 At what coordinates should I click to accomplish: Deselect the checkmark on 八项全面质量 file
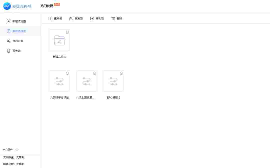click(94, 73)
